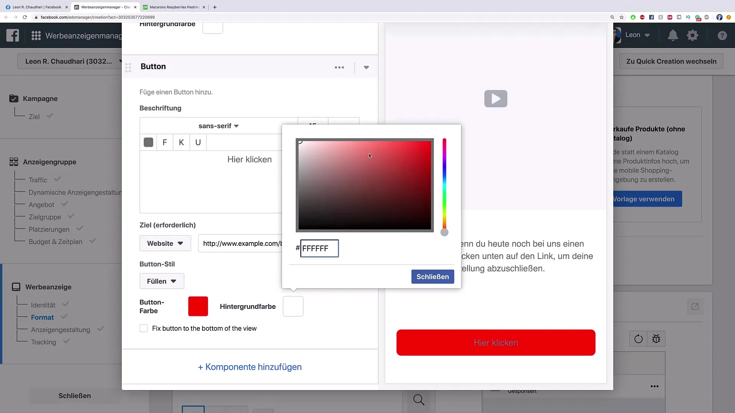735x413 pixels.
Task: Click the Werbeanzeige navigation icon
Action: pyautogui.click(x=16, y=287)
